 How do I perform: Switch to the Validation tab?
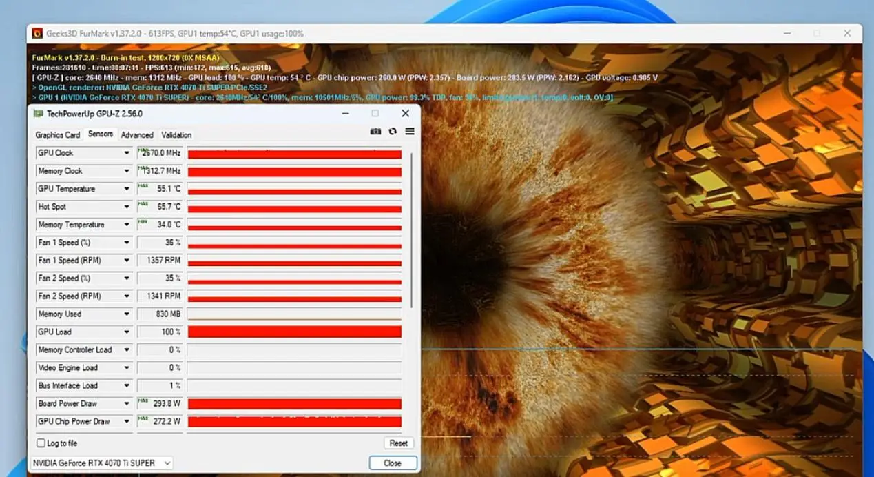(x=176, y=135)
